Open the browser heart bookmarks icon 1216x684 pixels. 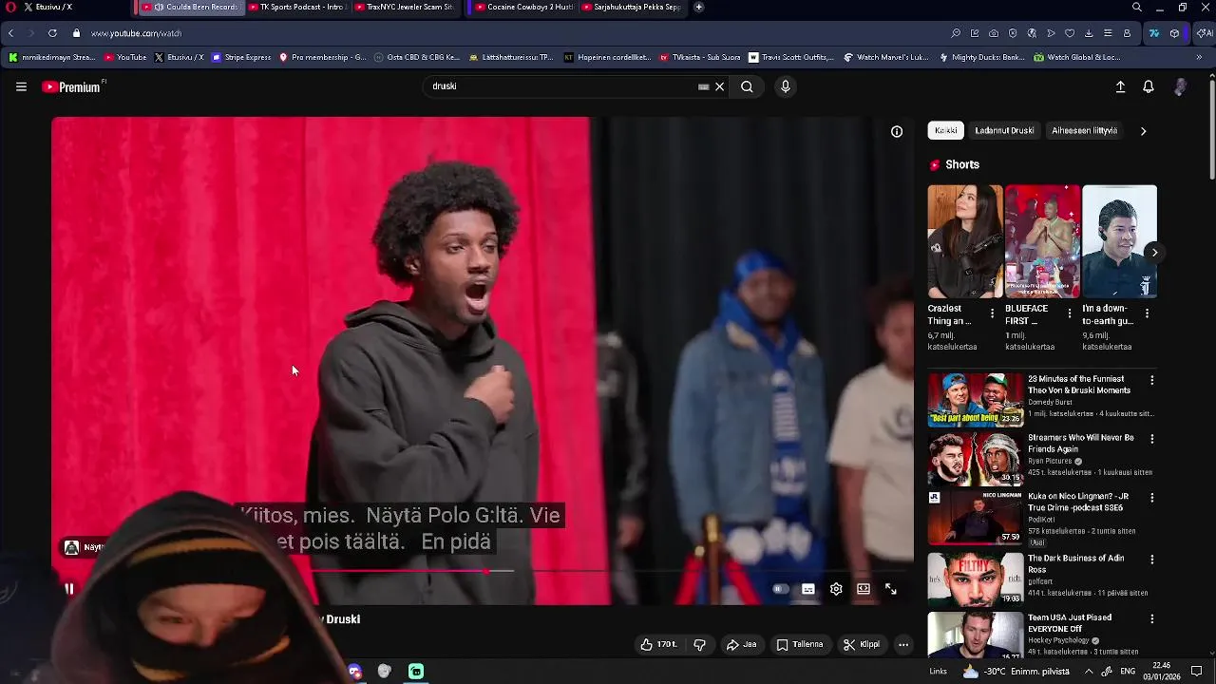point(1070,33)
